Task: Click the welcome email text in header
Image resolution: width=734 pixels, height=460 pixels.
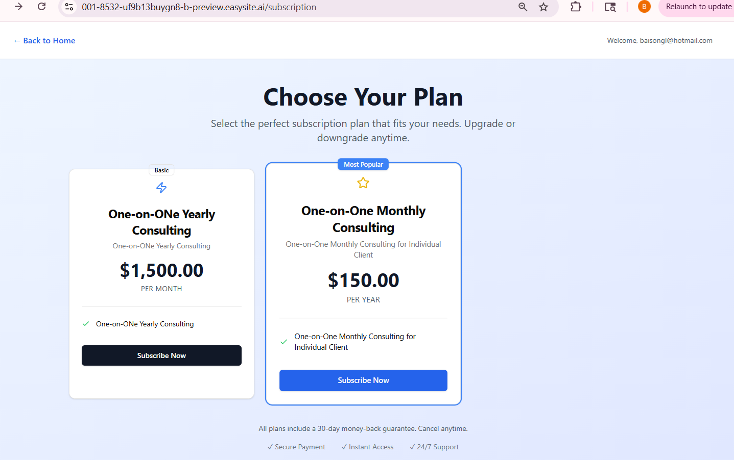Action: (659, 41)
